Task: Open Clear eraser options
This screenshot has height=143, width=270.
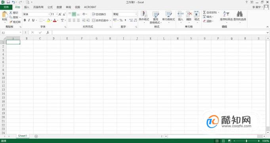Action: coord(208,21)
